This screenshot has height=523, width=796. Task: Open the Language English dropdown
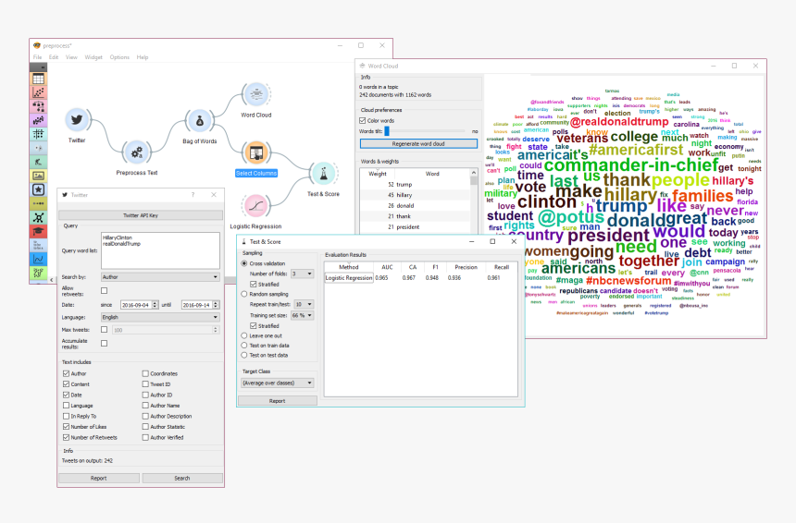(160, 317)
